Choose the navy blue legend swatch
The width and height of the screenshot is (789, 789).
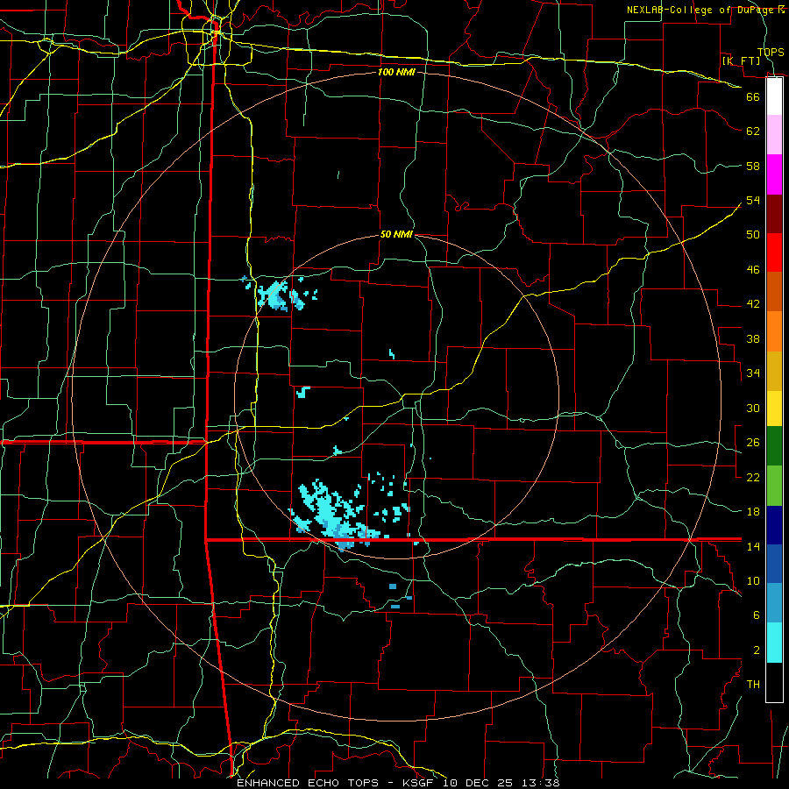click(774, 525)
